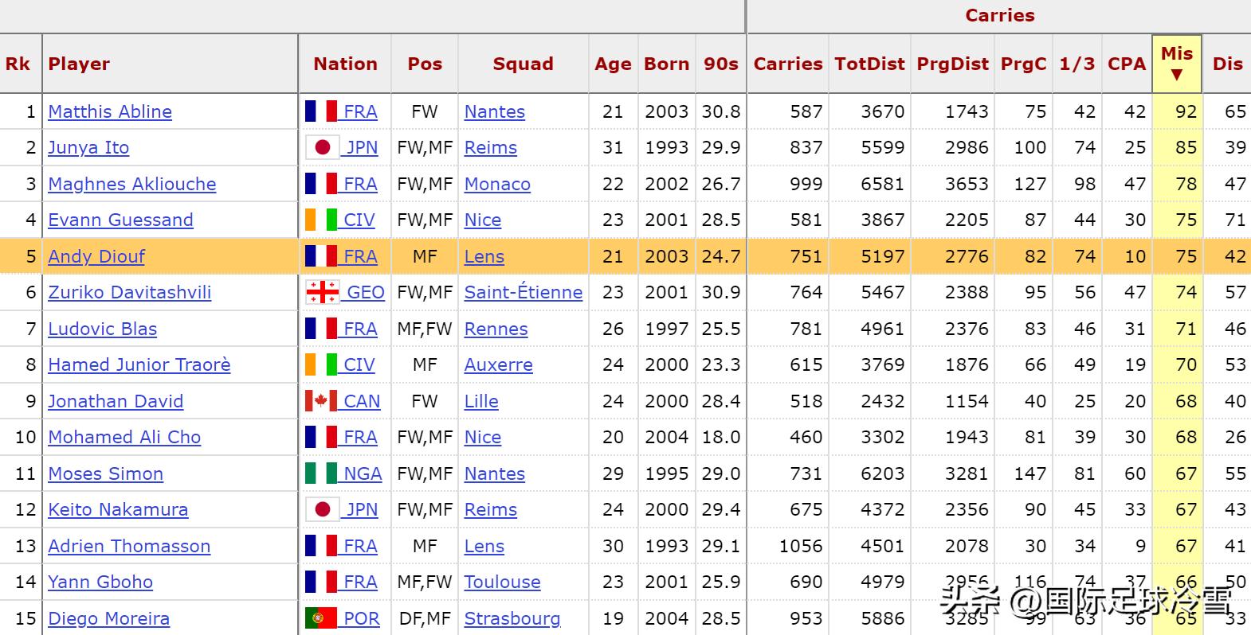Sort the table by Squad column header

click(523, 64)
